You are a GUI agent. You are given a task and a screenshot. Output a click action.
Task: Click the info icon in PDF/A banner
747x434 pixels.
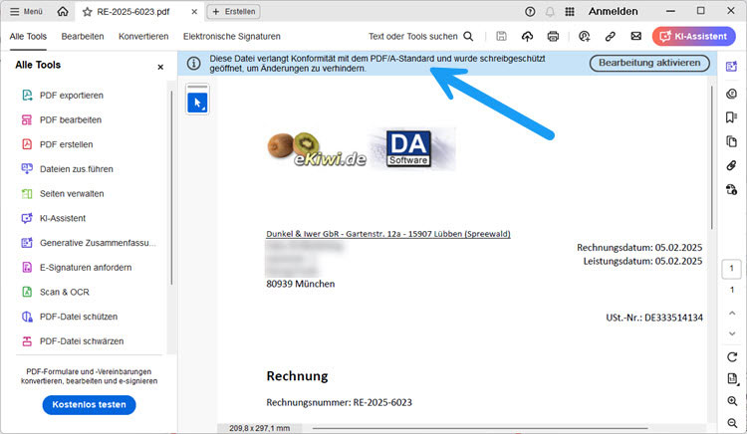(193, 64)
